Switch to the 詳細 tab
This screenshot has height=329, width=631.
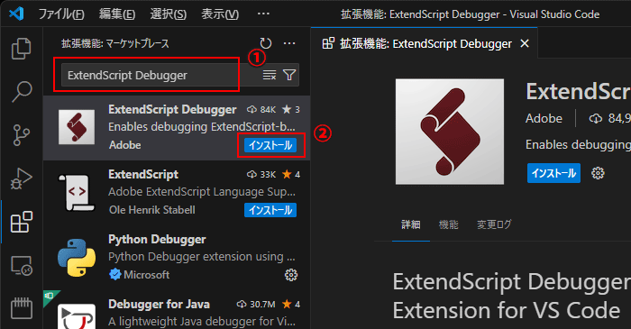click(x=411, y=224)
